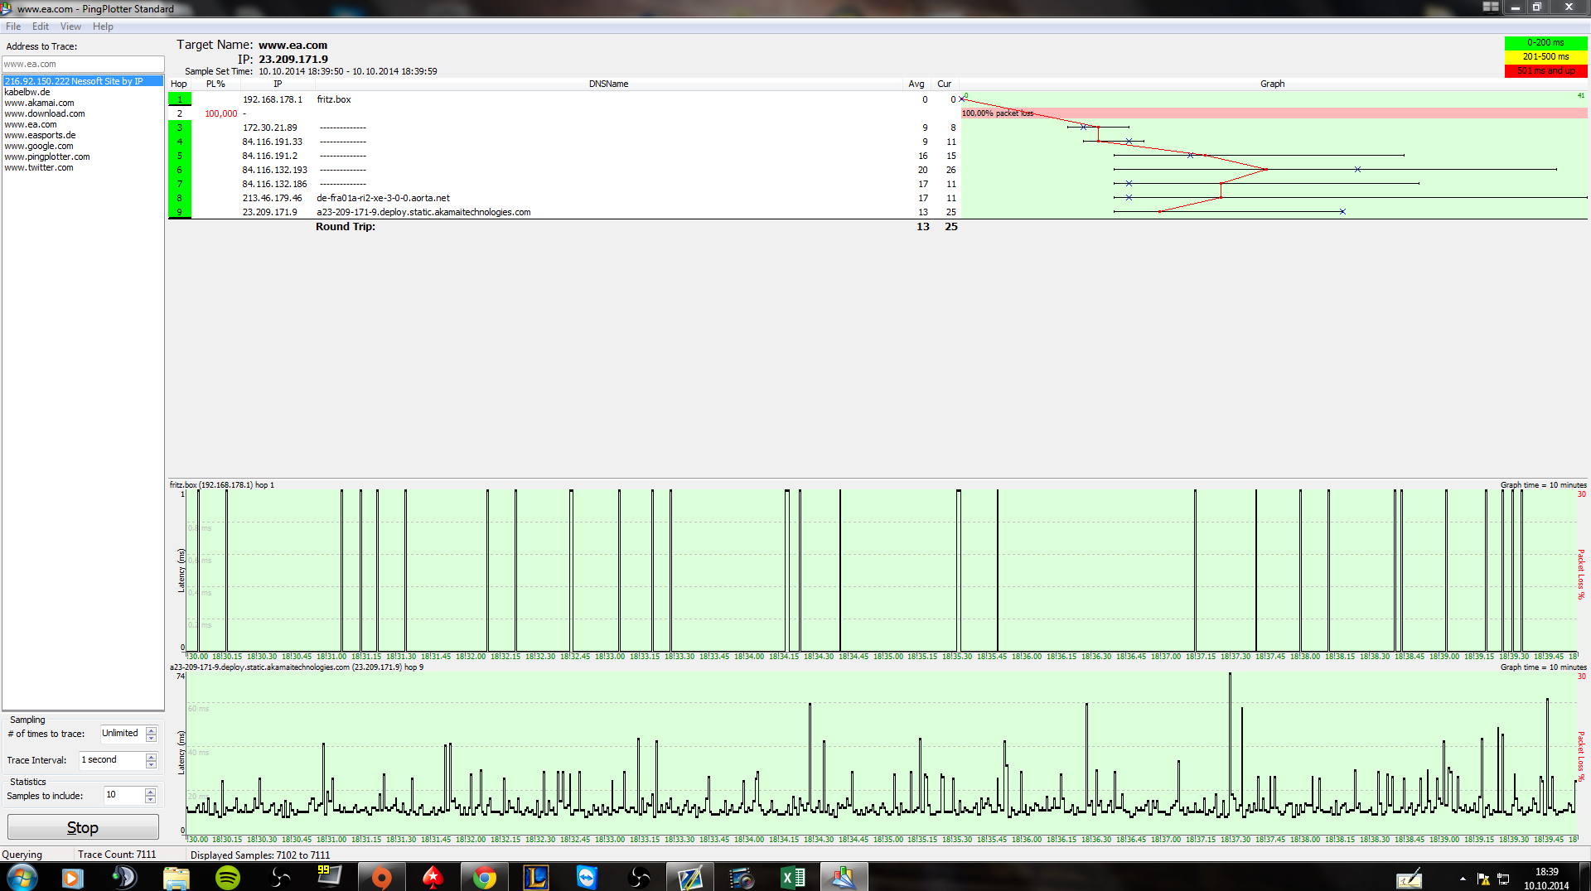
Task: Select www.pingplotter.com in address list
Action: pyautogui.click(x=47, y=157)
